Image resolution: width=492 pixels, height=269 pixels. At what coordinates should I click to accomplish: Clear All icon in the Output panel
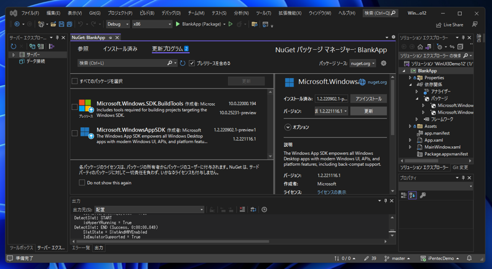(x=242, y=209)
